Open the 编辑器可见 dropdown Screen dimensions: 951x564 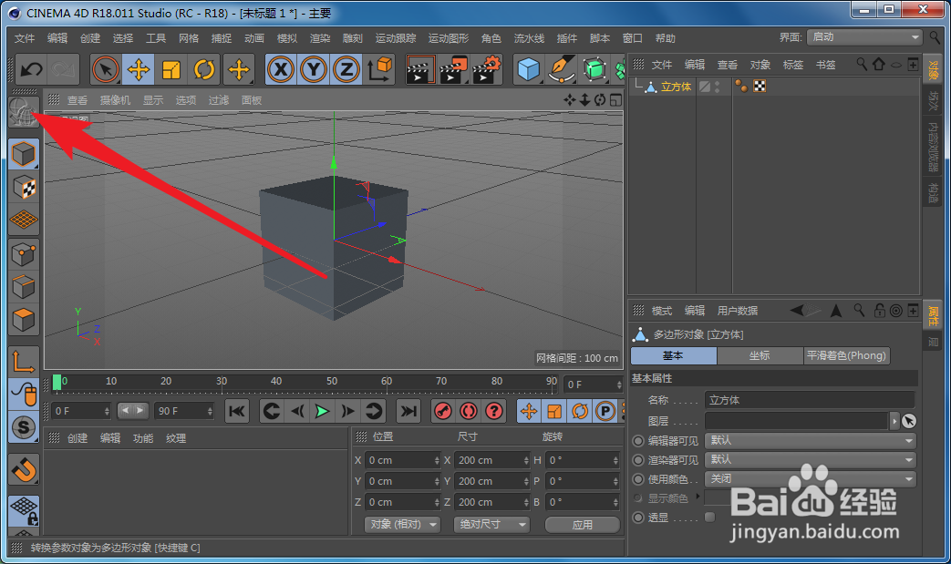point(810,440)
